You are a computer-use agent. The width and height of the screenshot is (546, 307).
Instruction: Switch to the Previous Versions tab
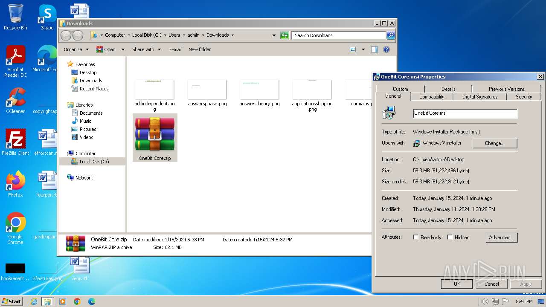pyautogui.click(x=507, y=89)
